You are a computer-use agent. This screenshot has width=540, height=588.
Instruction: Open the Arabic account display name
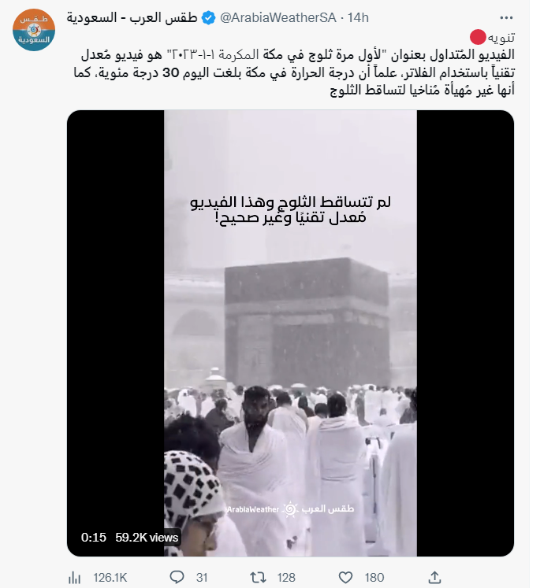[x=132, y=17]
